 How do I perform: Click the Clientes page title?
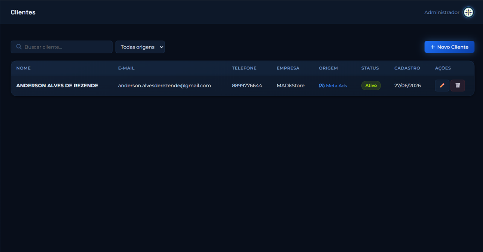(23, 12)
